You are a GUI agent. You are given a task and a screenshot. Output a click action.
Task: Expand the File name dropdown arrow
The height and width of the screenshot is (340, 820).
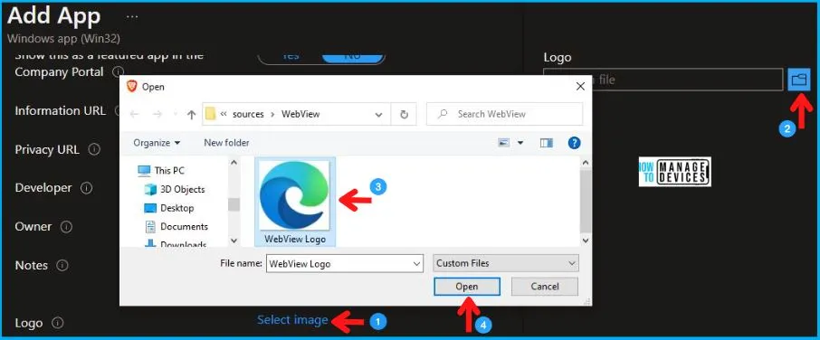[x=417, y=264]
